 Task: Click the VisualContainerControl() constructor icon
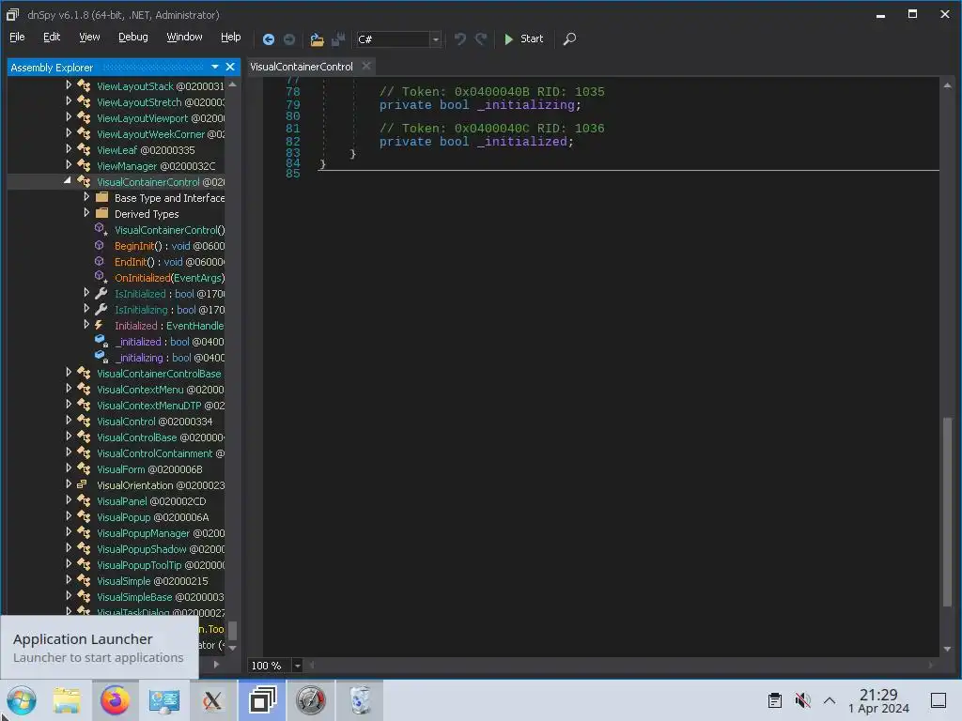[101, 229]
